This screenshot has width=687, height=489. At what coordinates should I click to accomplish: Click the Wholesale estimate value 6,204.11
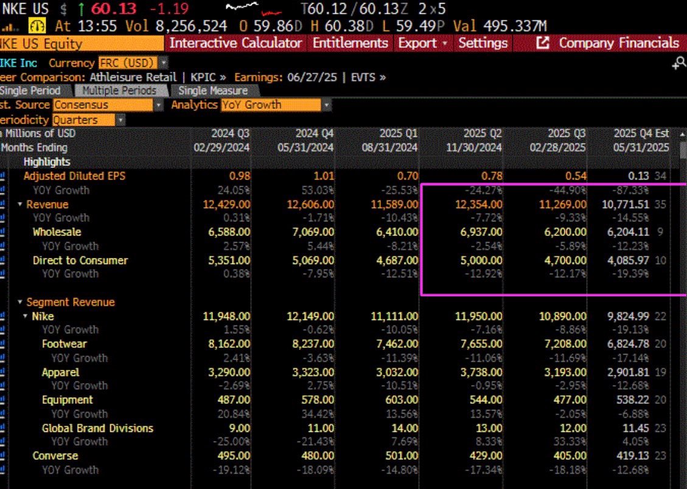pos(628,232)
